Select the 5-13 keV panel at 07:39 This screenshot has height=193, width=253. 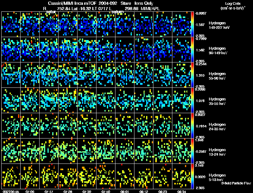click(87, 177)
